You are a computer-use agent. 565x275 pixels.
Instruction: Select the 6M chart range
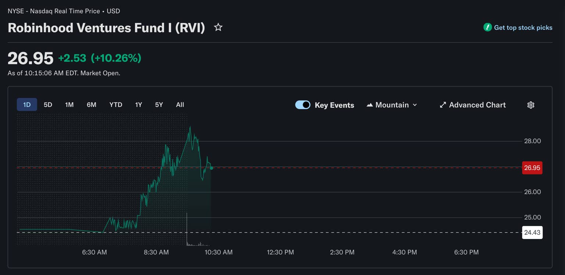pos(92,105)
